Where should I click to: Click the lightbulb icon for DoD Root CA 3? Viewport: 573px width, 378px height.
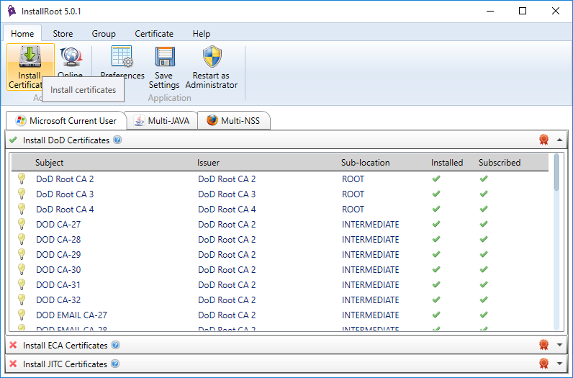22,194
